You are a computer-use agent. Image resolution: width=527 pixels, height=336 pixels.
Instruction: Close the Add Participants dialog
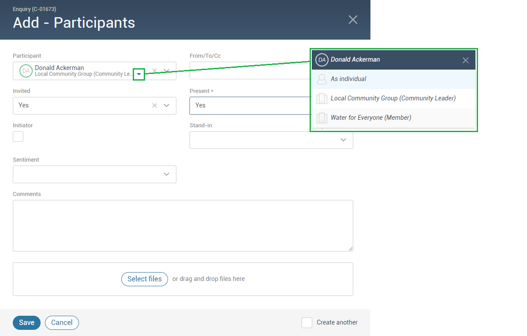coord(353,19)
